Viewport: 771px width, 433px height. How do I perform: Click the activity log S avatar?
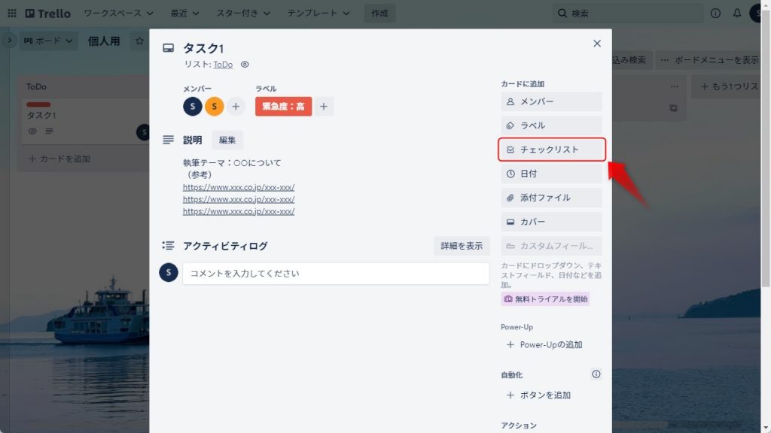pos(168,272)
